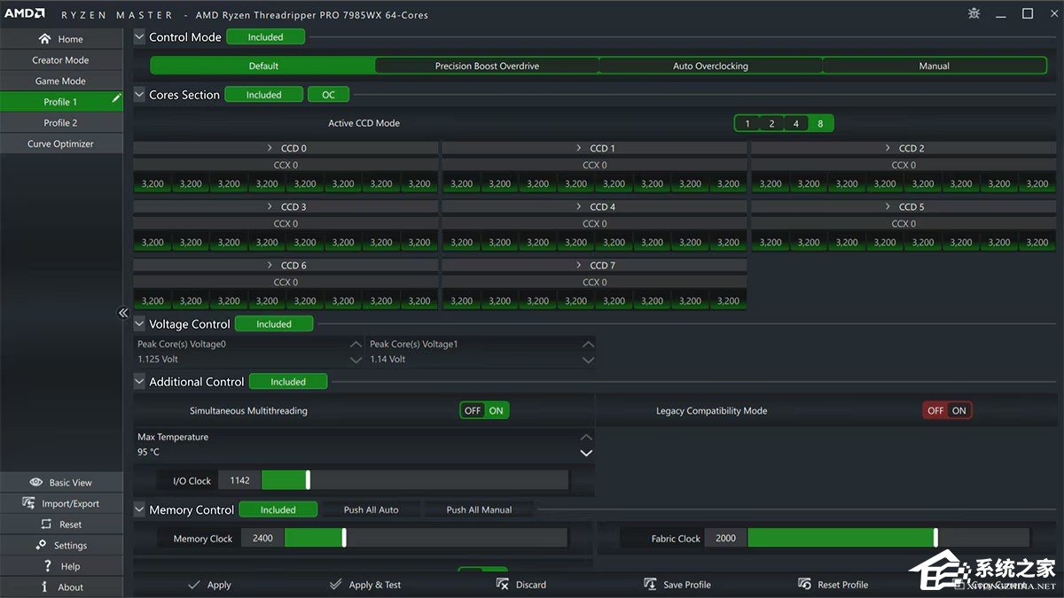Open Curve Optimizer page
Viewport: 1064px width, 598px height.
[x=61, y=144]
